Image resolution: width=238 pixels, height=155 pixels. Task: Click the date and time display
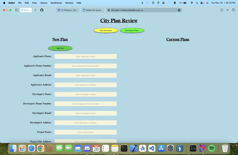pyautogui.click(x=223, y=3)
